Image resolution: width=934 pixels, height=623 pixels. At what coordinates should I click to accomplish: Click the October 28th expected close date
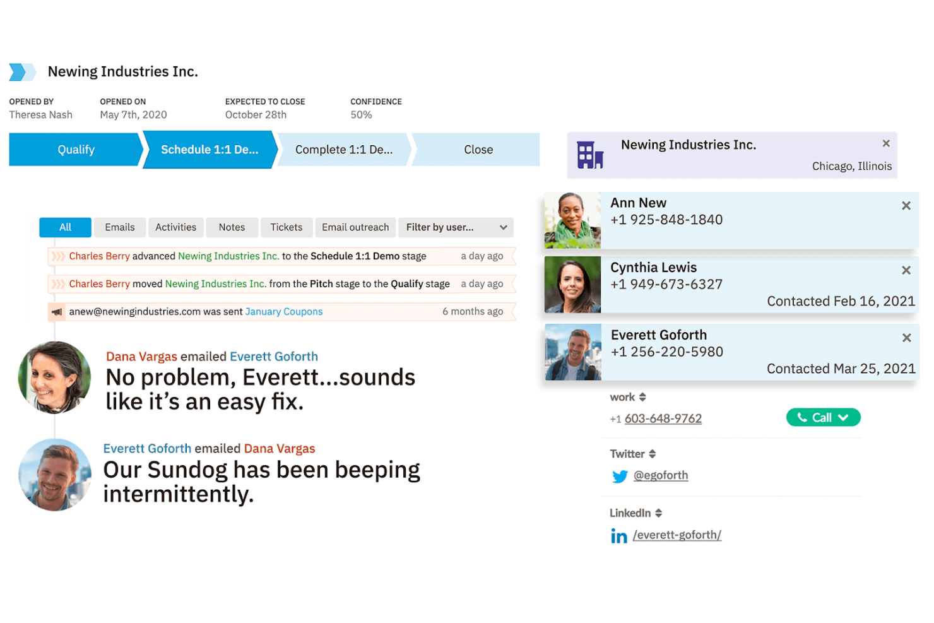click(256, 115)
